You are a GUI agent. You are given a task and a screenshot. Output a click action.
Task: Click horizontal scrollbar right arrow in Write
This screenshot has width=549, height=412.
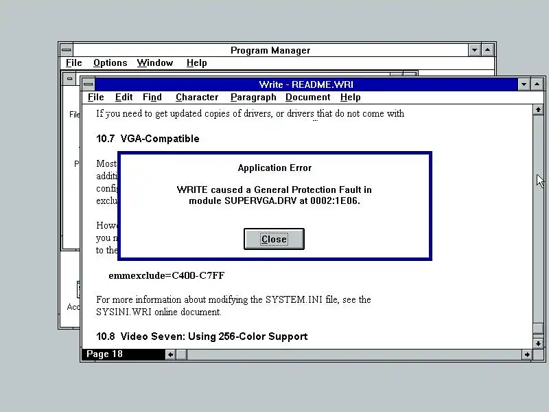pyautogui.click(x=527, y=354)
